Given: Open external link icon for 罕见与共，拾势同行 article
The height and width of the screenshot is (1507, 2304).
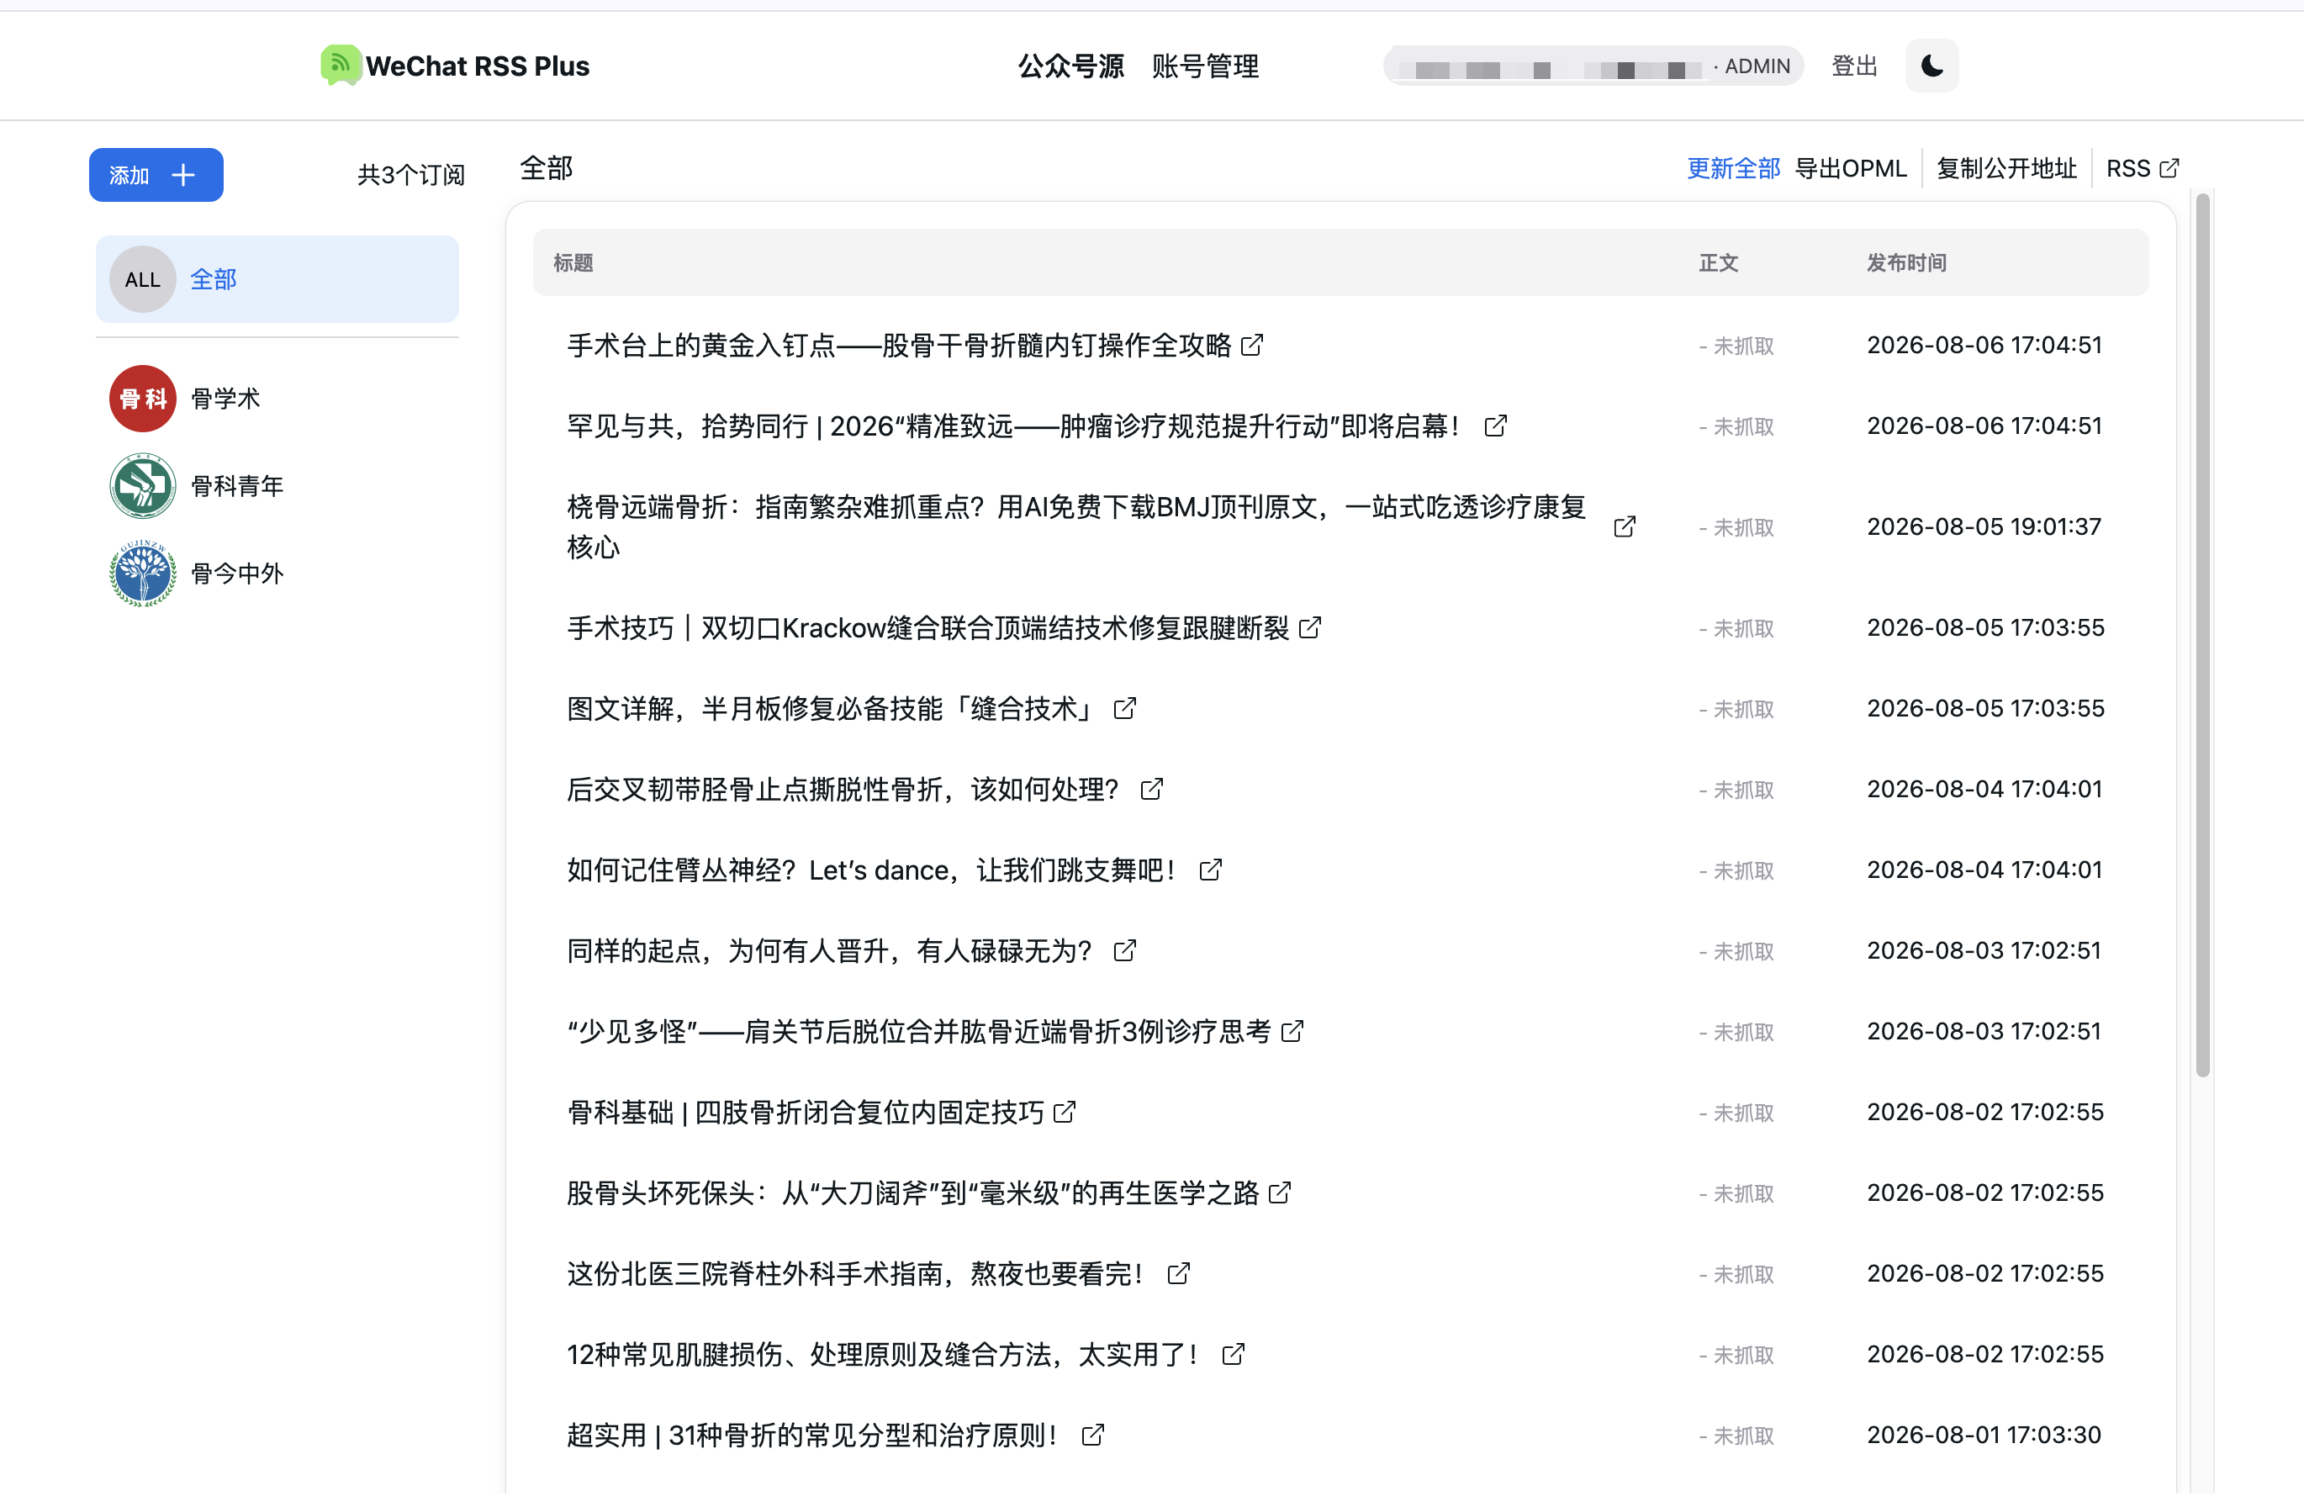Looking at the screenshot, I should 1495,426.
